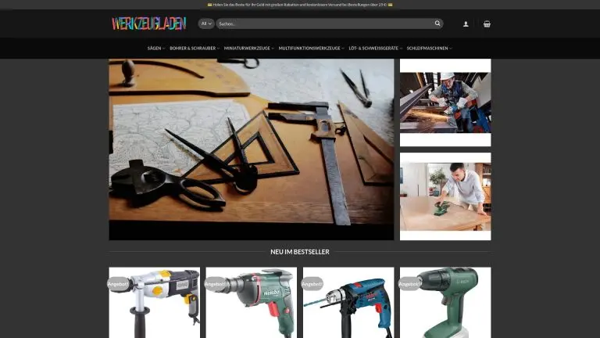Click Angebot badge on the blue Bosch drill

(311, 283)
